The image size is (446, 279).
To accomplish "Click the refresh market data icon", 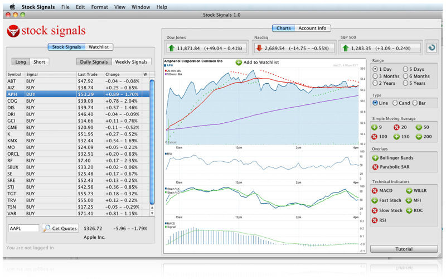I will 432,47.
